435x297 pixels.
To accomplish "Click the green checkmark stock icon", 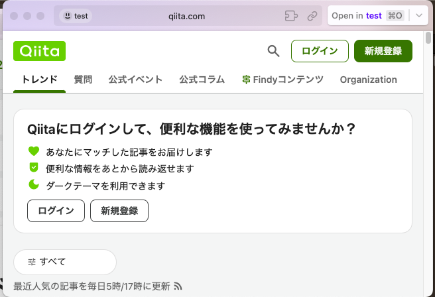I will point(34,168).
